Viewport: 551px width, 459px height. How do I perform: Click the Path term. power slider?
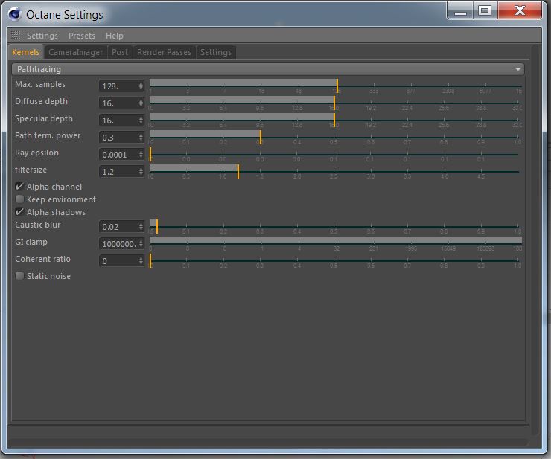[x=336, y=138]
